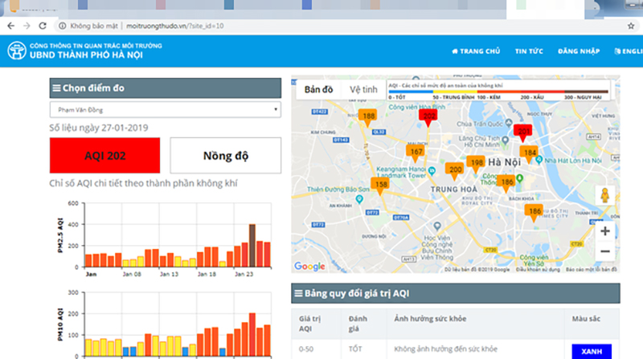Go to TIN TỨC in the top menu
This screenshot has height=359, width=643.
click(529, 51)
